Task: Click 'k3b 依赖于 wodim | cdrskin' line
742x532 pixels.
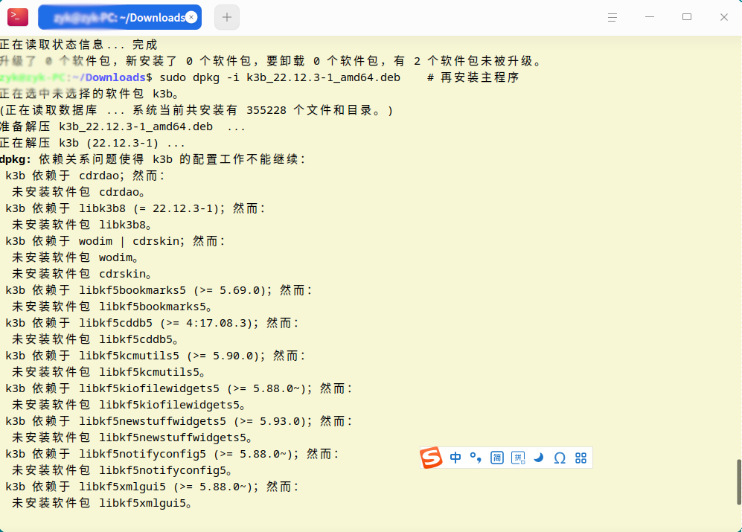Action: pos(115,241)
